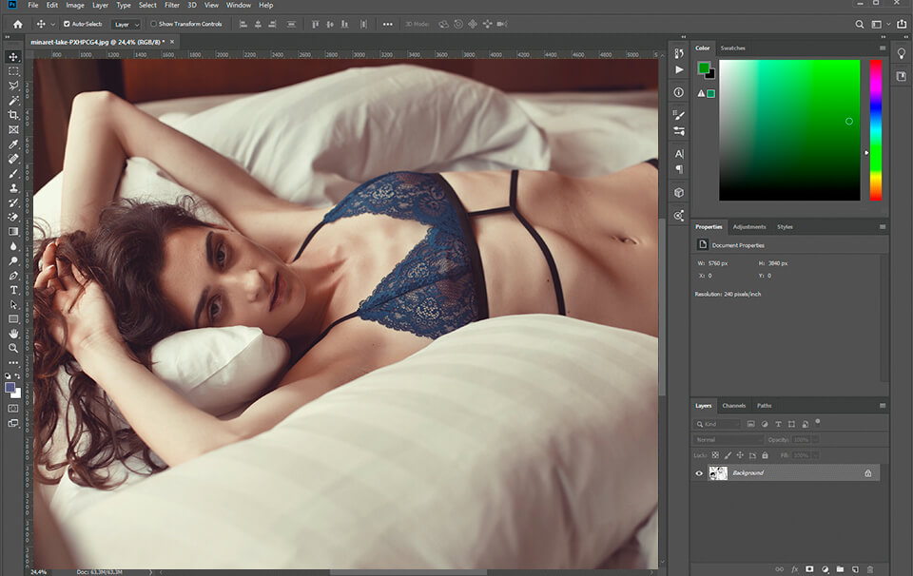This screenshot has width=913, height=576.
Task: Toggle the type layer filter
Action: tap(778, 424)
